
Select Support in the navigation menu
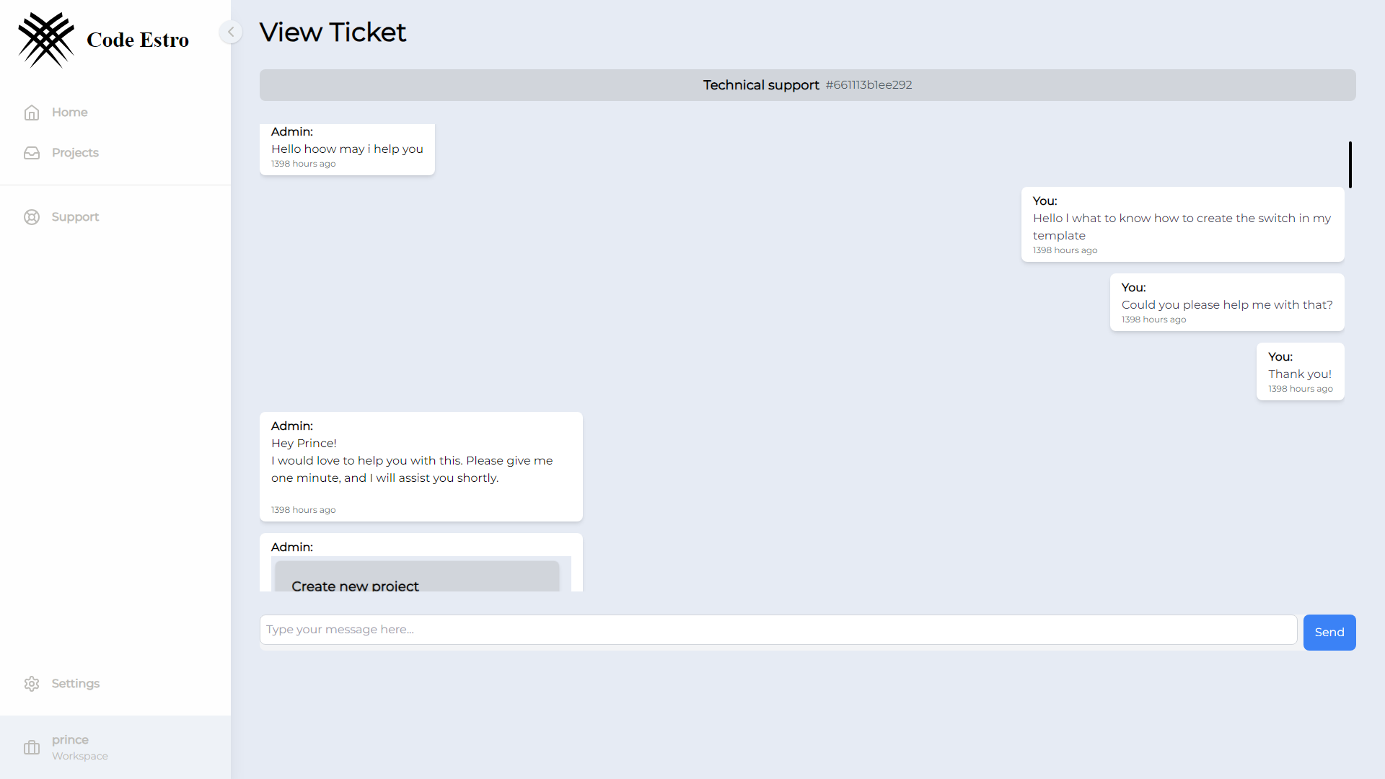75,216
